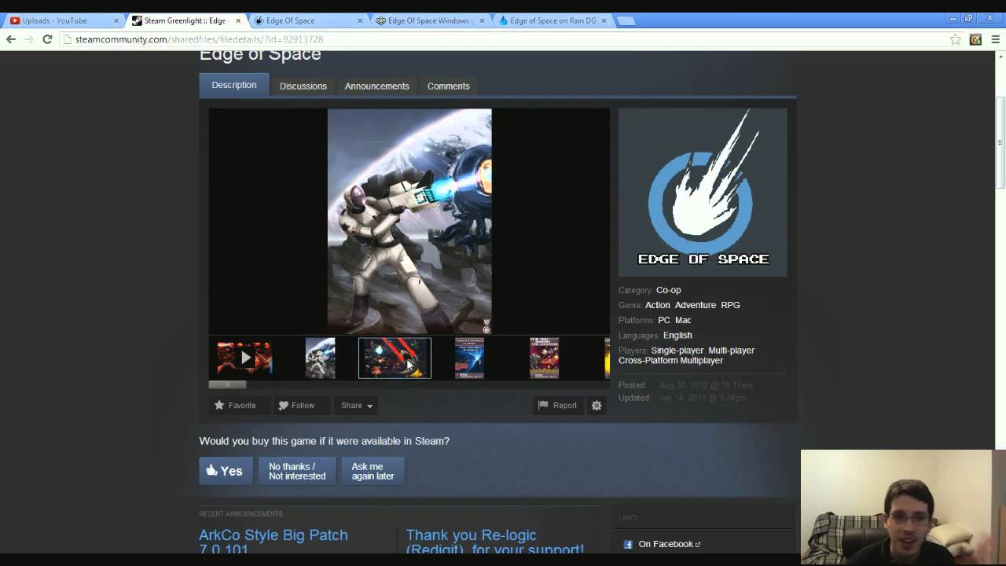Click the large astronaut artwork preview
This screenshot has height=566, width=1006.
click(409, 222)
